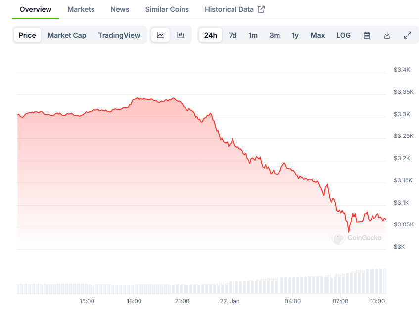Screen dimensions: 419x314
Task: Download chart data icon
Action: [387, 35]
